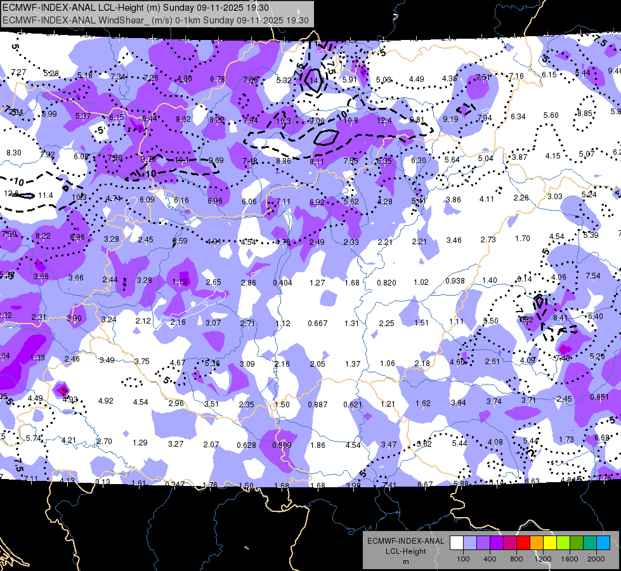Click the yellow legend color swatch
This screenshot has width=621, height=571.
(x=550, y=543)
